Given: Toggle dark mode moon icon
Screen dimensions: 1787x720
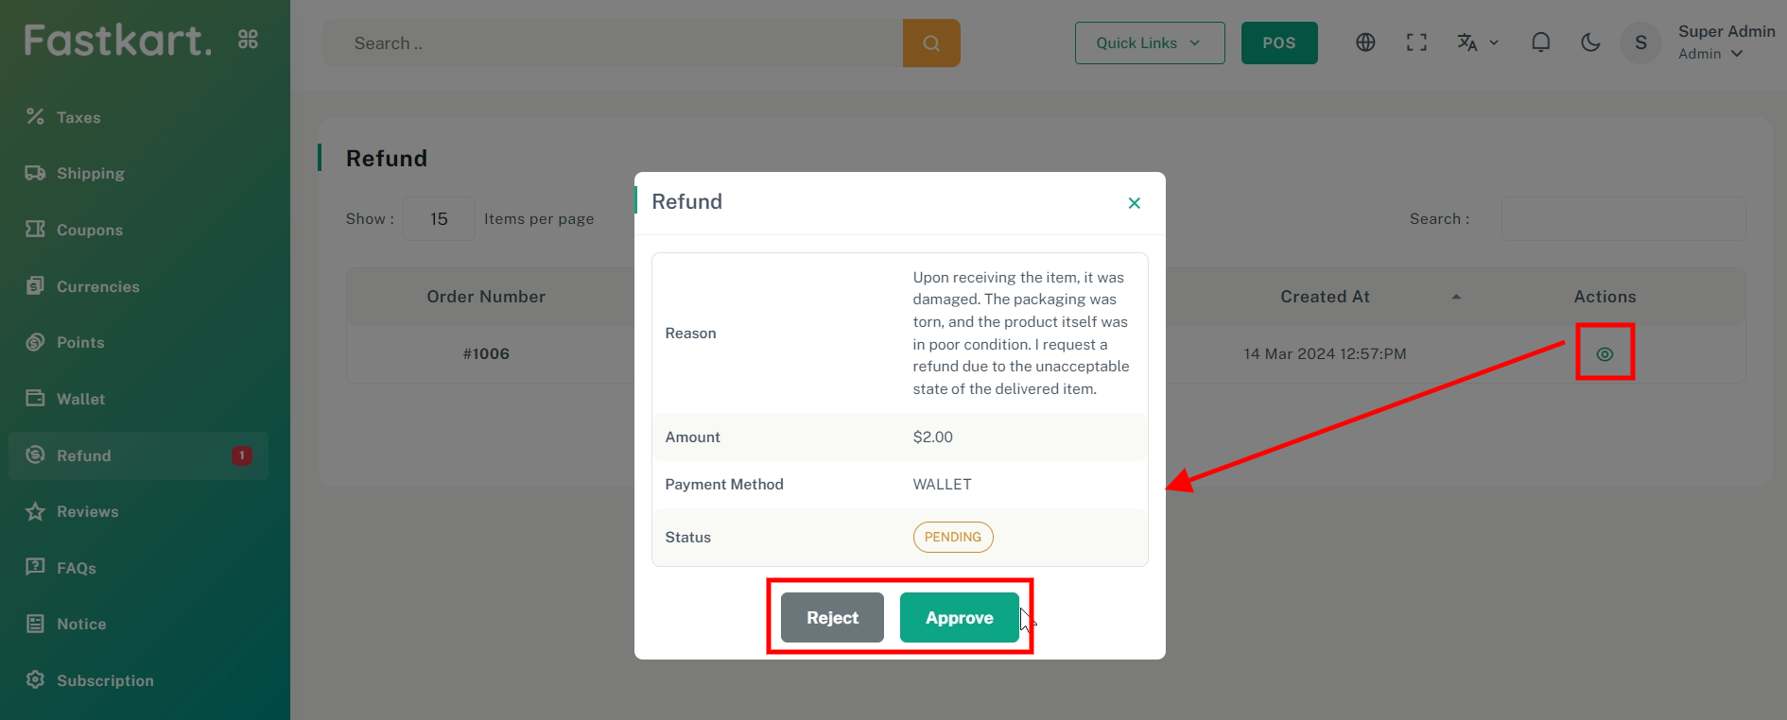Looking at the screenshot, I should coord(1590,43).
